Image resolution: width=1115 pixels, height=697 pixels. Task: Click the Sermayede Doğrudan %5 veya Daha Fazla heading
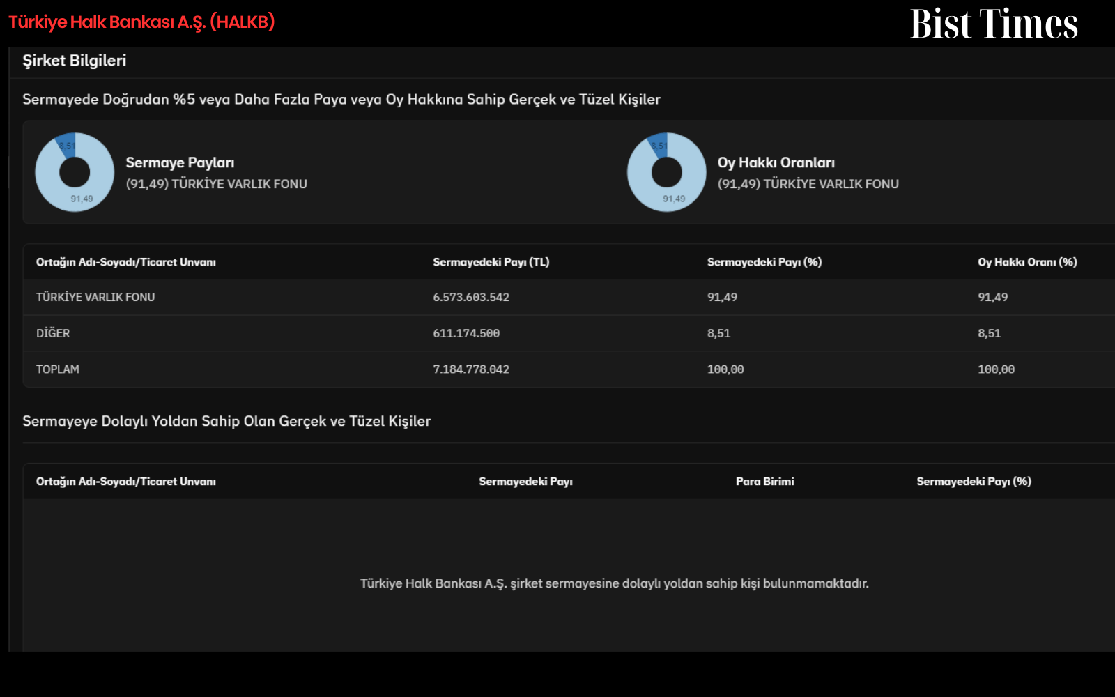tap(341, 99)
